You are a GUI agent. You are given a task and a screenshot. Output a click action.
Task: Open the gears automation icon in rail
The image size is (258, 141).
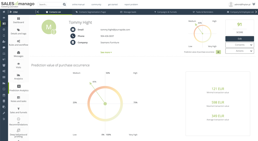click(x=4, y=71)
